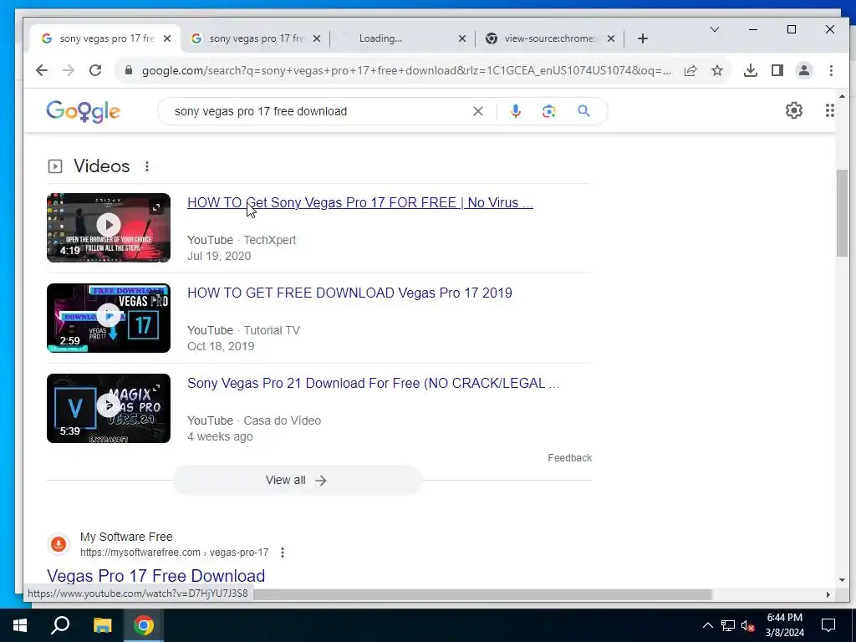Open Chrome downloads panel

coord(751,70)
